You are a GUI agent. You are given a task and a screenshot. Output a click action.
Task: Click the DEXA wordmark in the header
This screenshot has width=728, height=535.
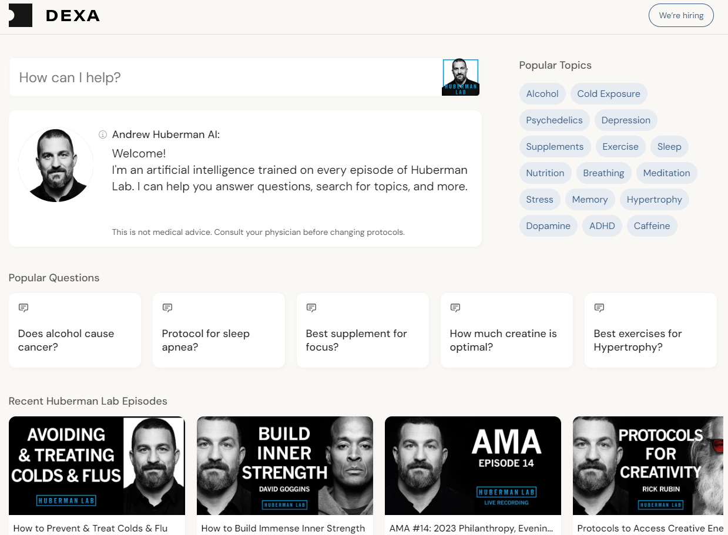[73, 16]
